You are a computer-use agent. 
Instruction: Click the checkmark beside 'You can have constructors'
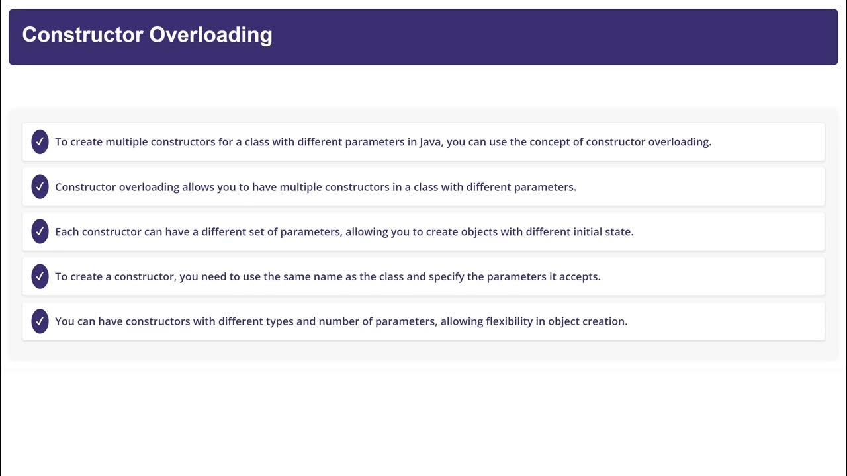click(40, 321)
